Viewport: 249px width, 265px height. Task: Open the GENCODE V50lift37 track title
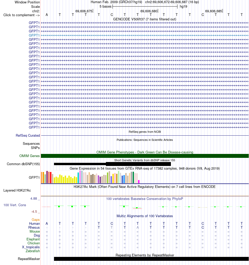coord(145,19)
